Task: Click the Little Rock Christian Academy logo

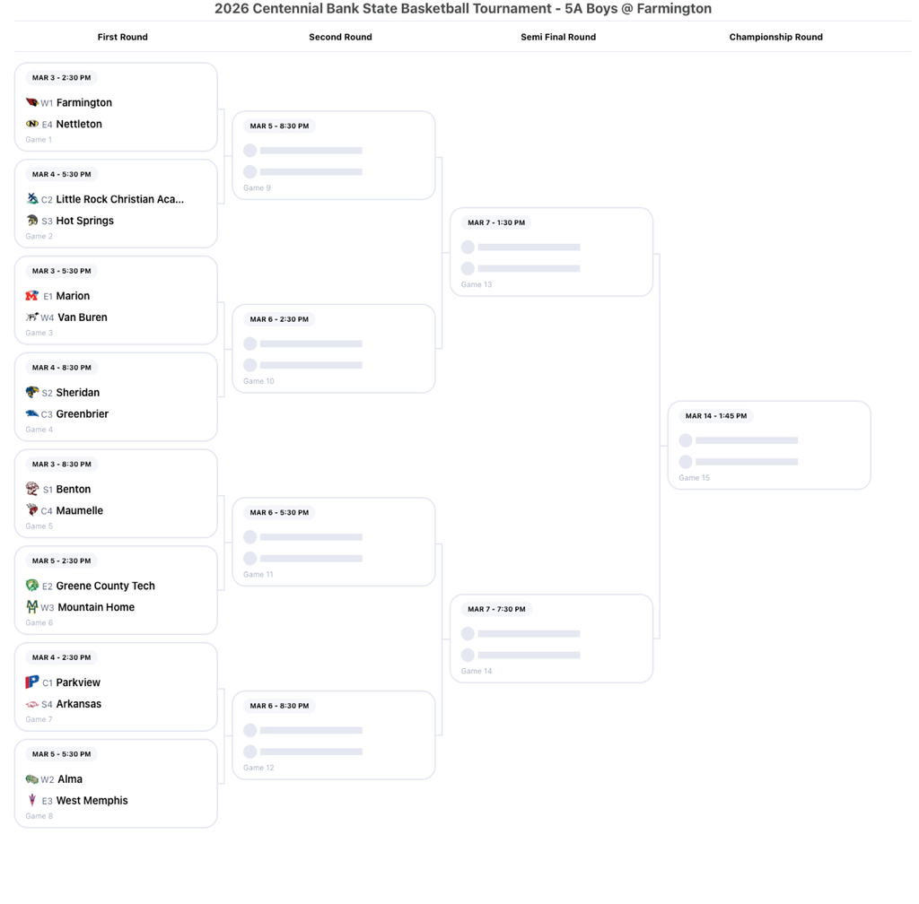Action: pyautogui.click(x=34, y=199)
